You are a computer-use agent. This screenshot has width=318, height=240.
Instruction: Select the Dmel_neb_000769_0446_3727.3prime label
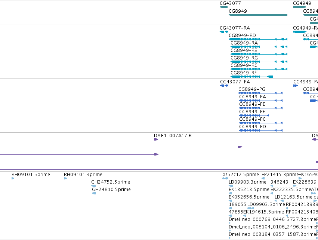[x=272, y=219]
